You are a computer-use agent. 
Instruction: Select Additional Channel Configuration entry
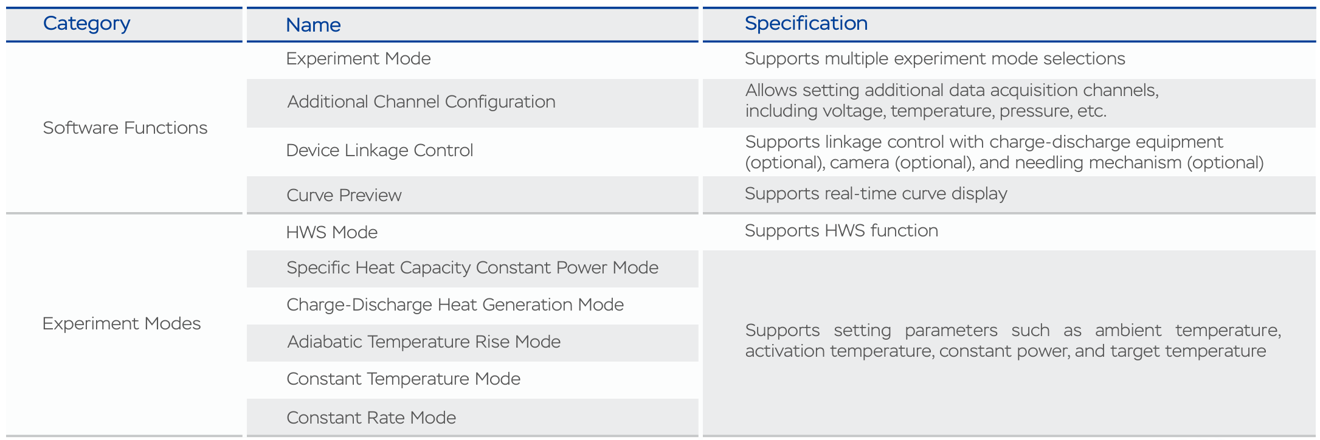[421, 101]
